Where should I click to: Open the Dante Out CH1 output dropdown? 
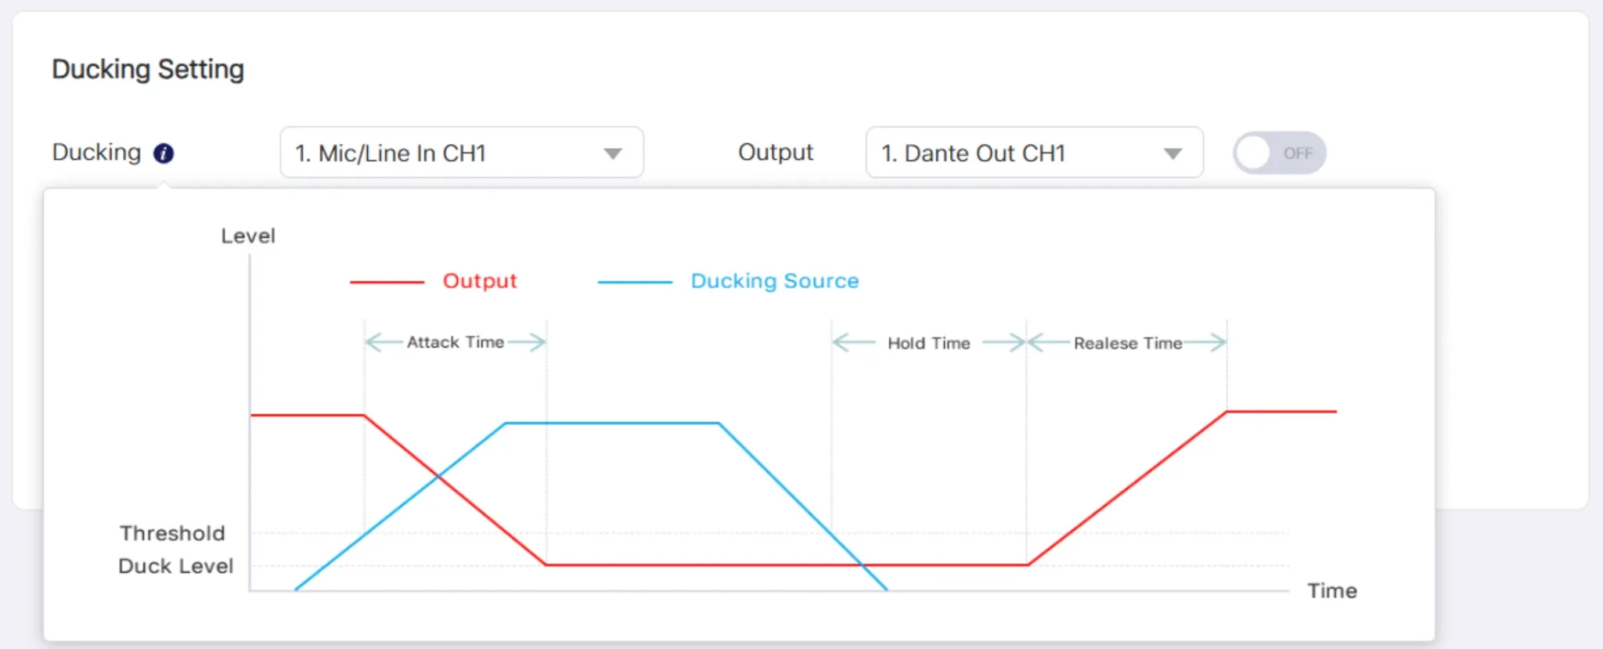pyautogui.click(x=1033, y=153)
